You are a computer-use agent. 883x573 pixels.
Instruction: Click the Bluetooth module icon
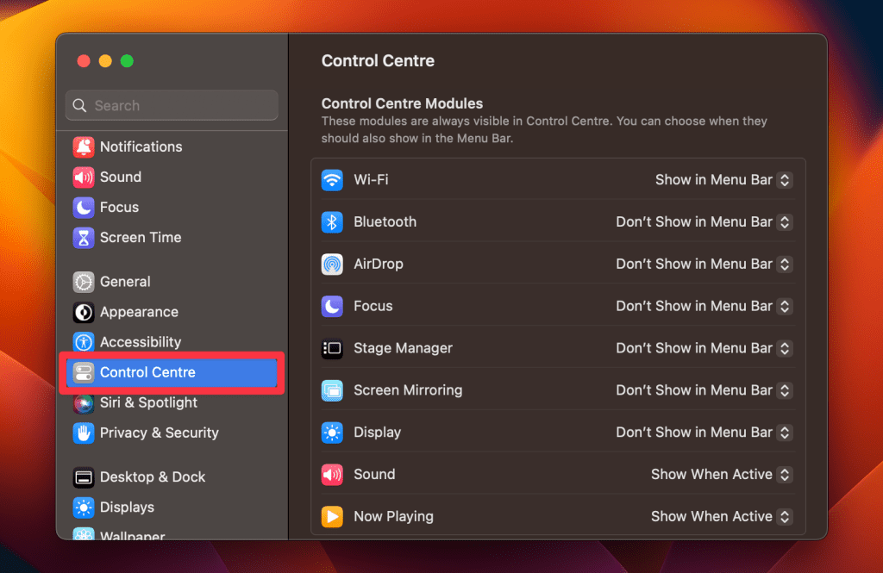(x=332, y=222)
